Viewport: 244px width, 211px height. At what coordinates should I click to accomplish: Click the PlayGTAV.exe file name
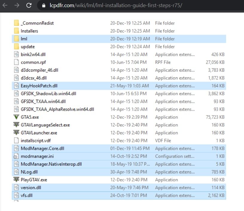click(x=34, y=180)
